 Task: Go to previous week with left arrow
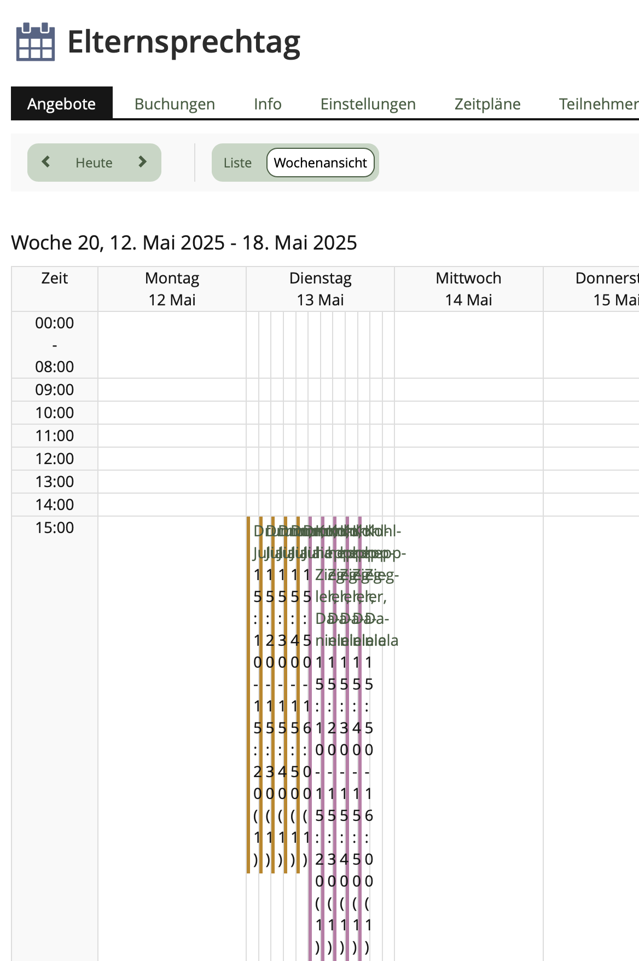[46, 162]
